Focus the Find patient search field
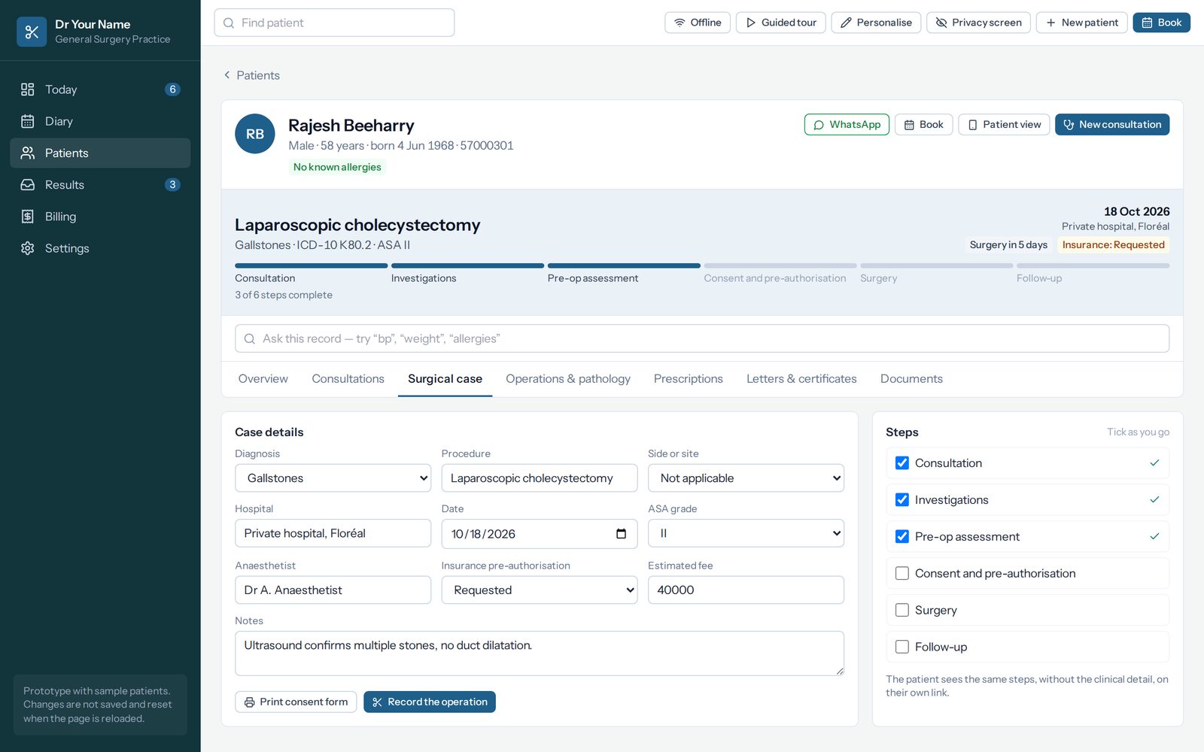This screenshot has height=752, width=1204. tap(334, 23)
